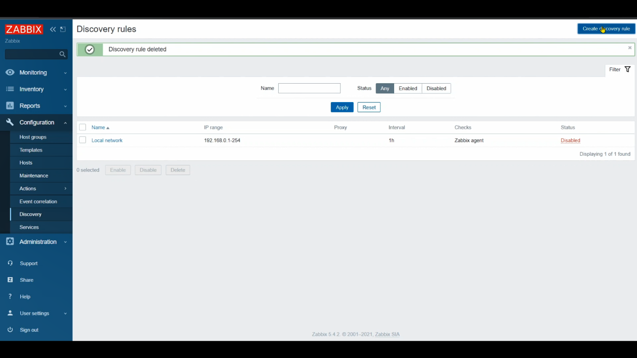This screenshot has height=358, width=637.
Task: Expand the Actions submenu arrow
Action: pos(65,188)
